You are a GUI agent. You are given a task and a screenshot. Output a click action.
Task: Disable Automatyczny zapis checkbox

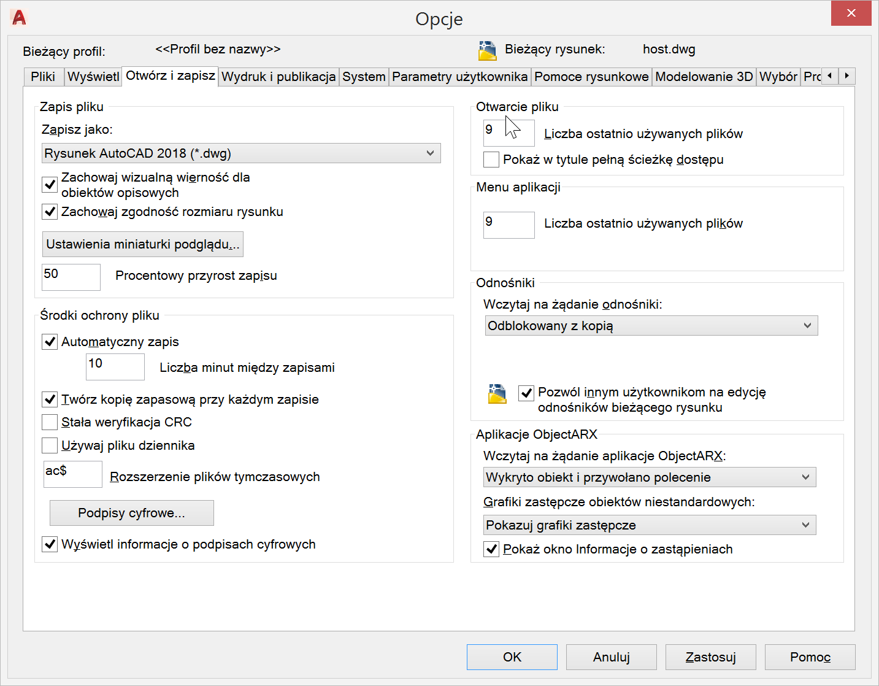(x=50, y=342)
